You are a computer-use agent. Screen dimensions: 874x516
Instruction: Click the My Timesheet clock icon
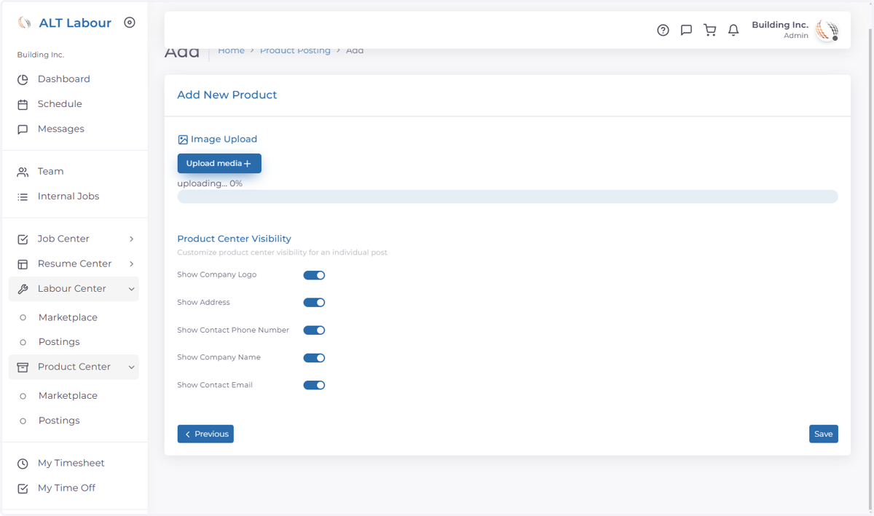(x=23, y=464)
